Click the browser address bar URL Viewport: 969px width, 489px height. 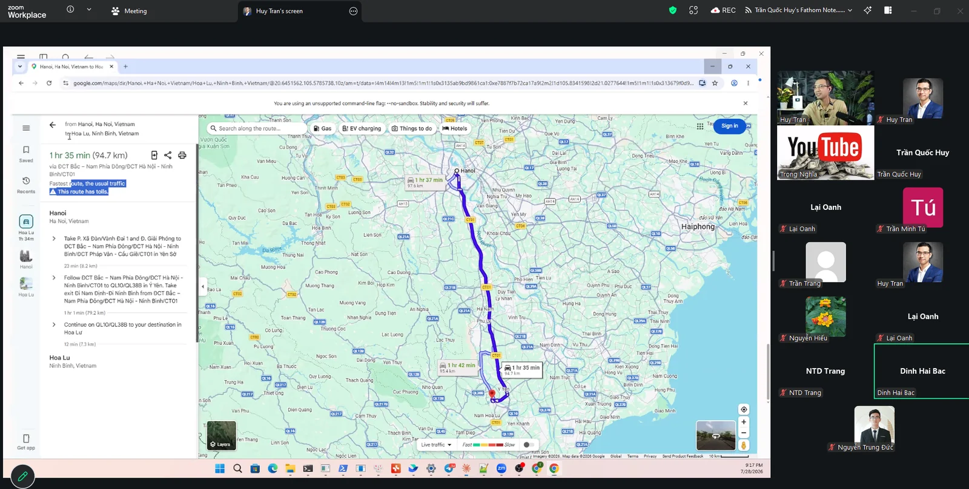[383, 83]
